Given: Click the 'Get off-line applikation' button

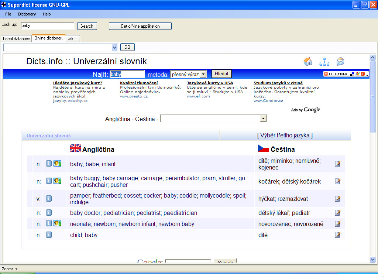Looking at the screenshot, I should pos(140,26).
